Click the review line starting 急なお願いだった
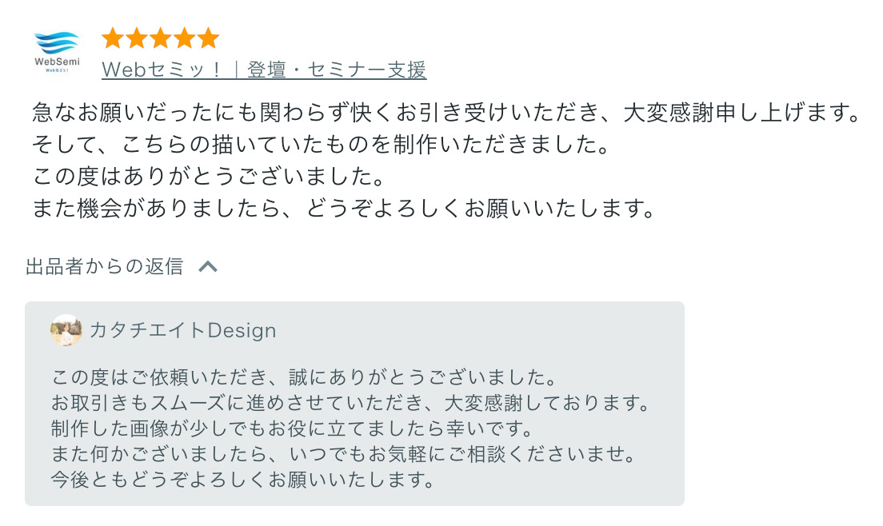This screenshot has height=526, width=883. [x=445, y=113]
